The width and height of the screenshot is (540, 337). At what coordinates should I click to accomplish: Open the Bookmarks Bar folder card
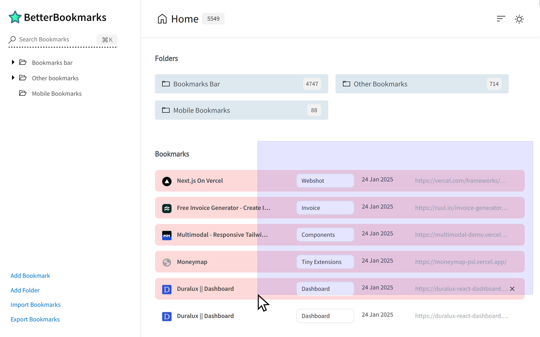pyautogui.click(x=241, y=84)
